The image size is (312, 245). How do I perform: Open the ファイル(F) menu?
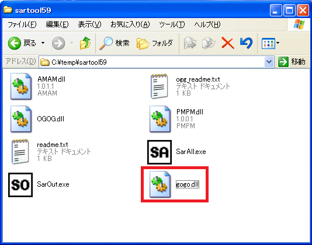pos(22,24)
